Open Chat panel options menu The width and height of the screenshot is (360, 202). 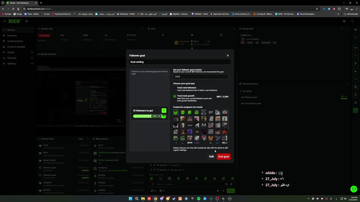234,29
